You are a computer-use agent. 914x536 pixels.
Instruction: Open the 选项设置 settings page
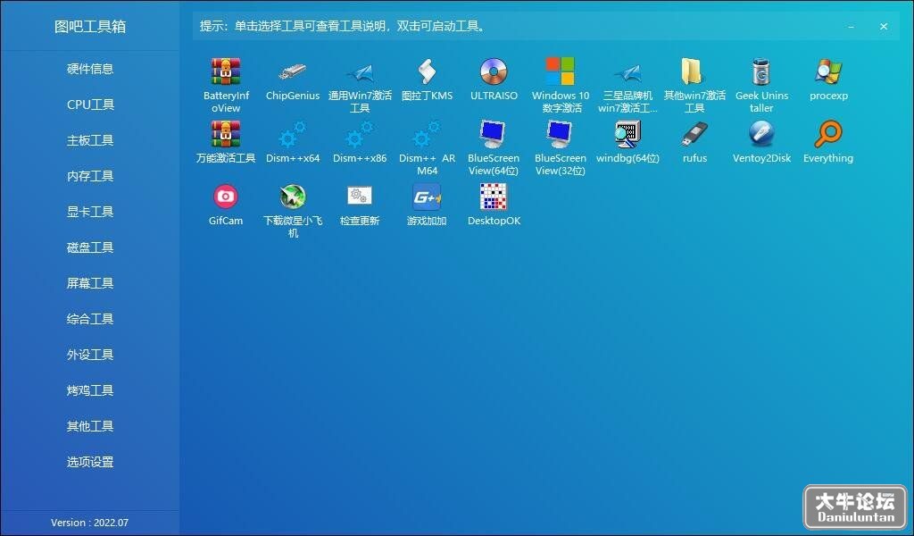pos(90,462)
